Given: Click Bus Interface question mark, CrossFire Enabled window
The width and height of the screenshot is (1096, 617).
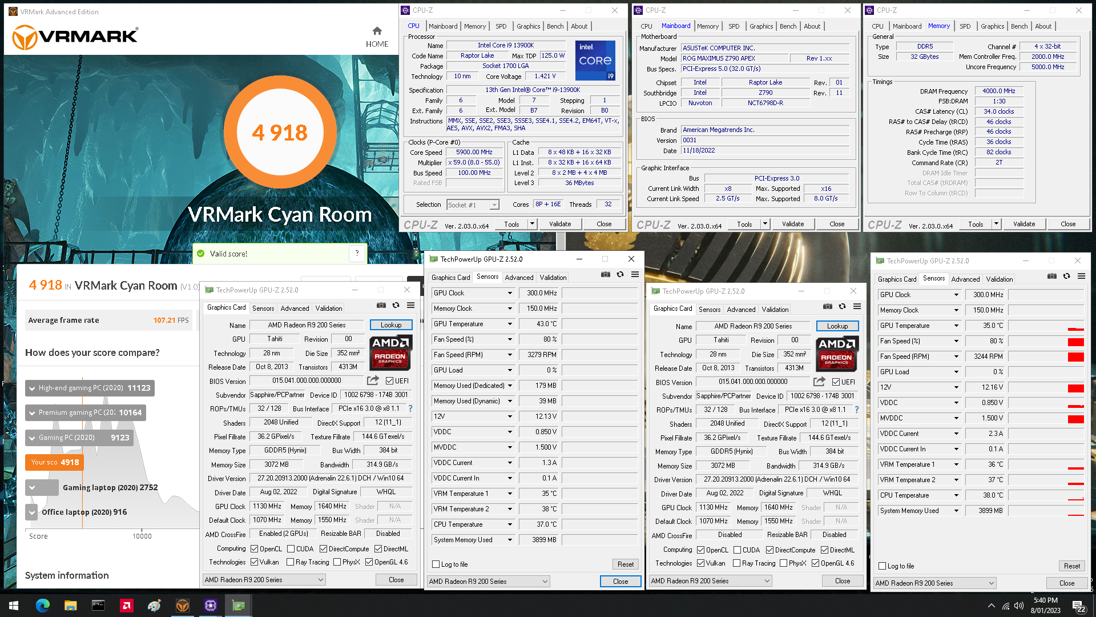Looking at the screenshot, I should [x=410, y=408].
